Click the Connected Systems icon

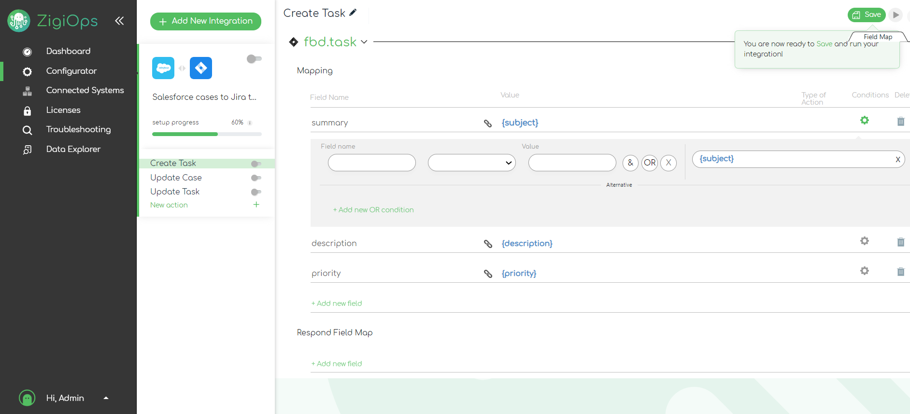pos(28,91)
